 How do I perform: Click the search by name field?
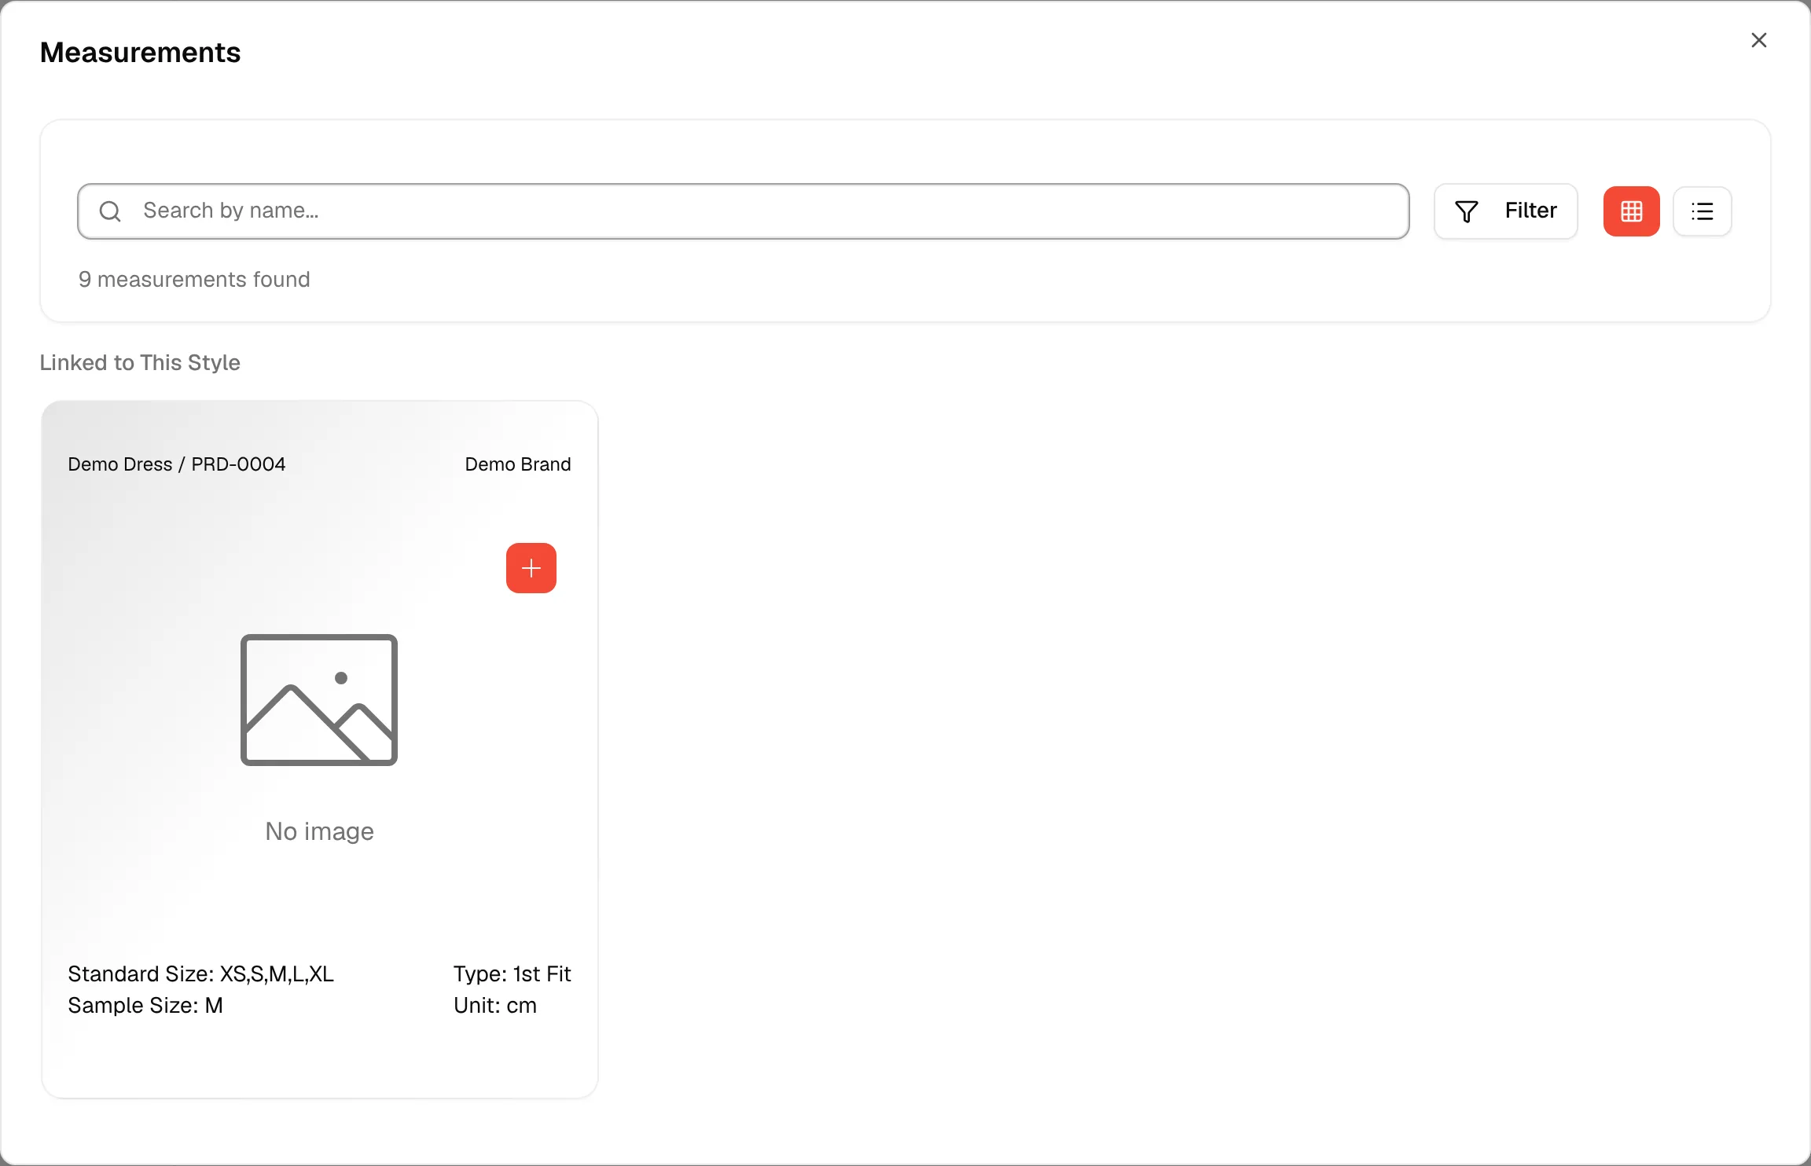point(743,211)
